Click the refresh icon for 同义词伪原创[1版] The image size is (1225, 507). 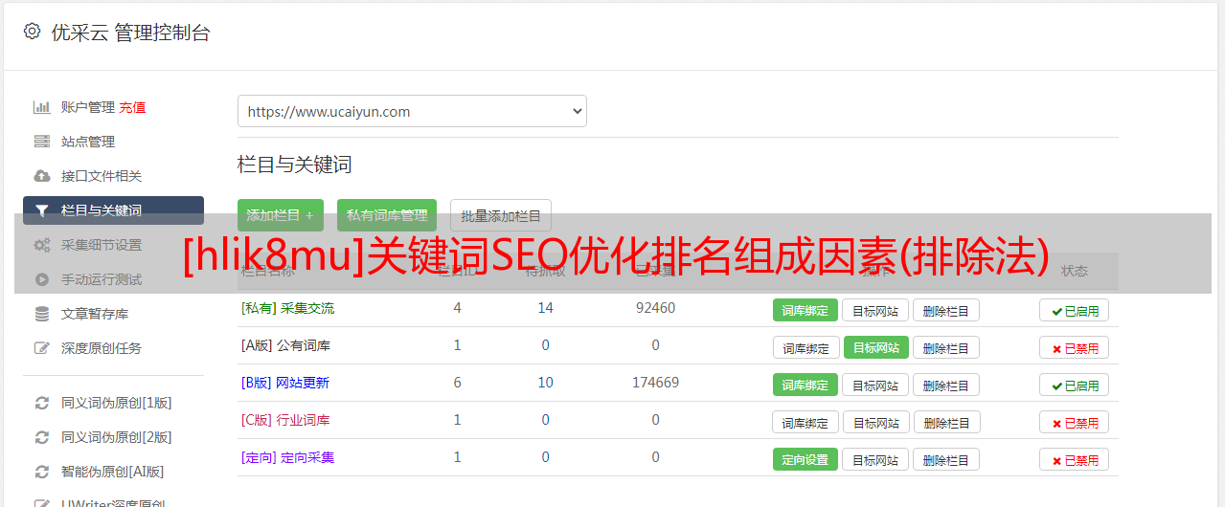point(41,403)
